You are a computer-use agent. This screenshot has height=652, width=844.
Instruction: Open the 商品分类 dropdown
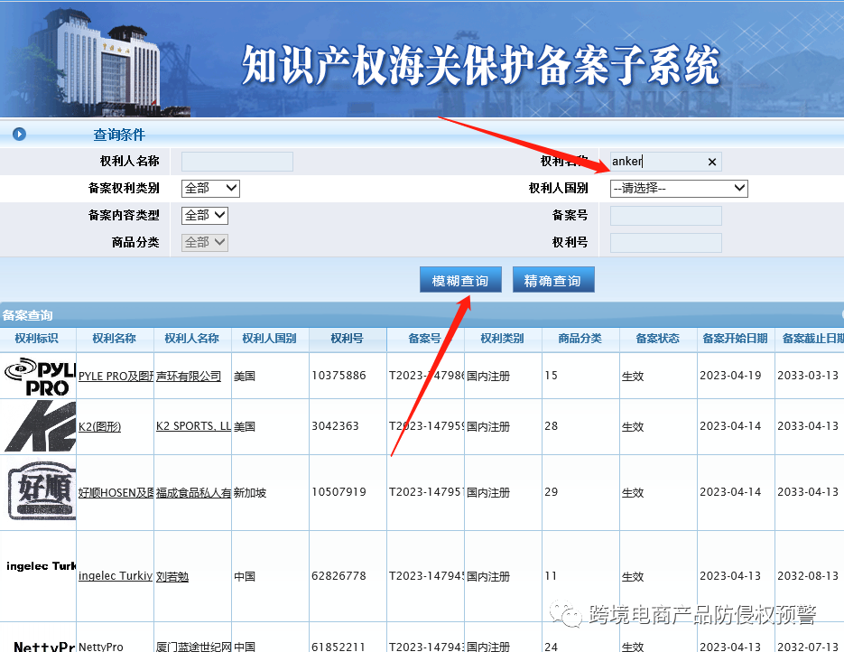pos(205,242)
